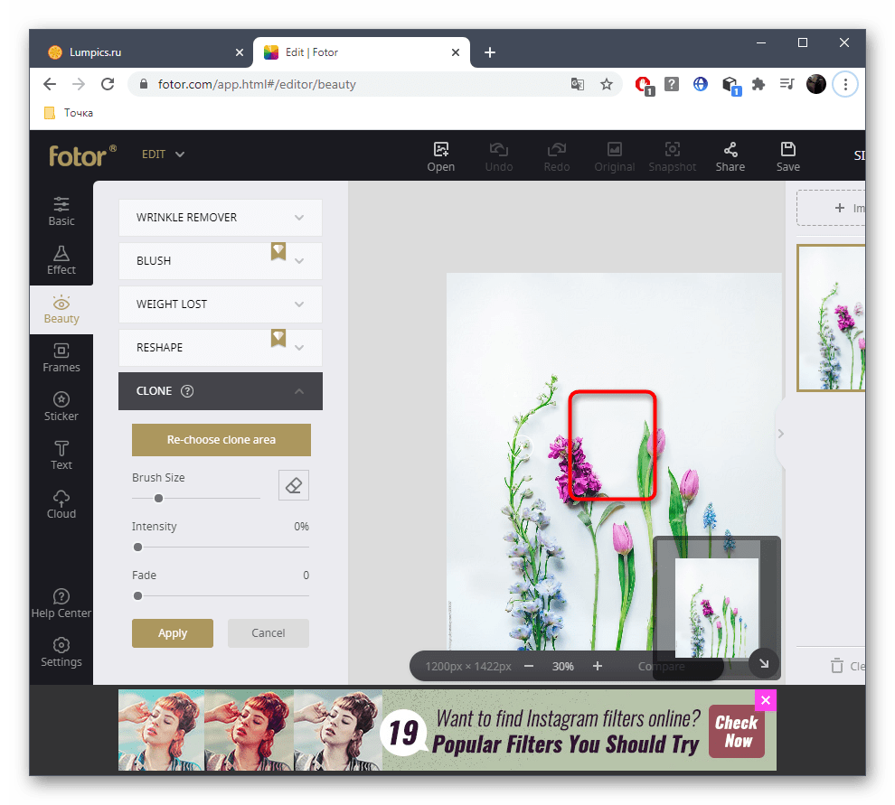Viewport: 895px width, 805px height.
Task: Collapse the right side panel arrow
Action: point(781,434)
